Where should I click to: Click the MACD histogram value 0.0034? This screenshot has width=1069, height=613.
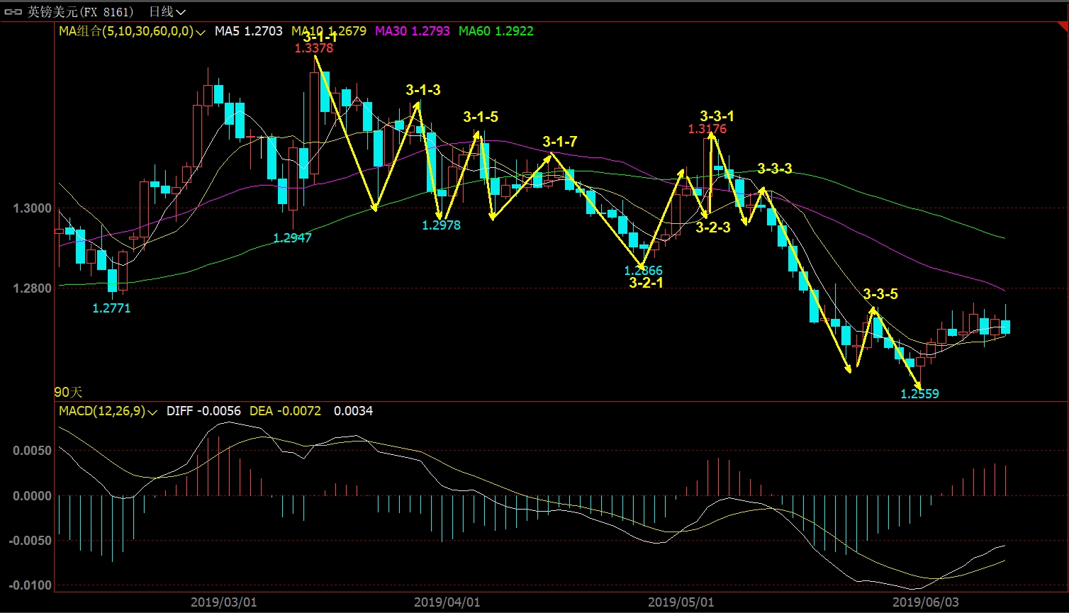(354, 411)
